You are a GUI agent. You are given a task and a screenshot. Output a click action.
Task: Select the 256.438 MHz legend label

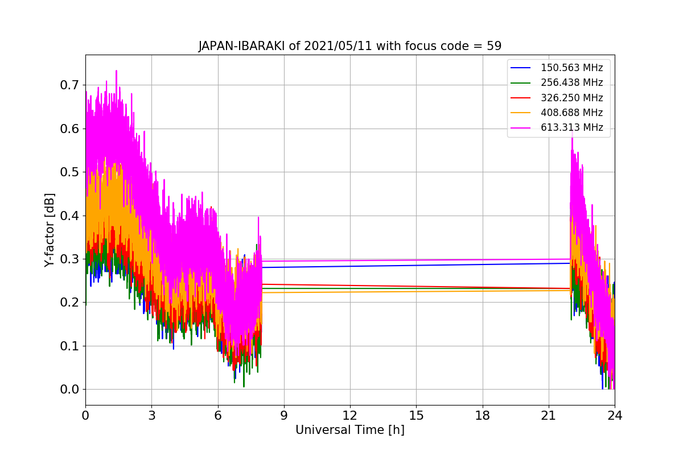(x=571, y=82)
